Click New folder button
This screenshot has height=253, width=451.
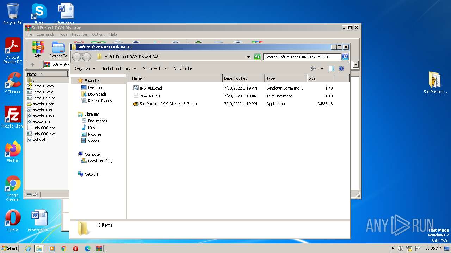click(x=183, y=69)
